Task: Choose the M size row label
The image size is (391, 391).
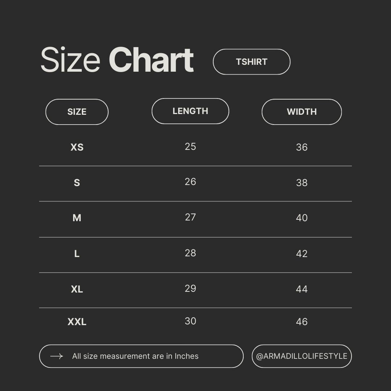Action: (x=77, y=218)
